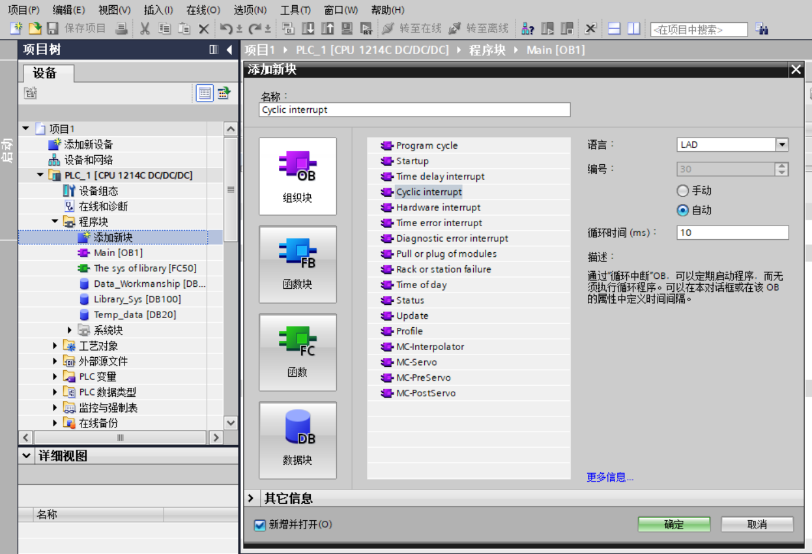Click the 循环时间 (ms) input field
The image size is (812, 554).
(732, 233)
